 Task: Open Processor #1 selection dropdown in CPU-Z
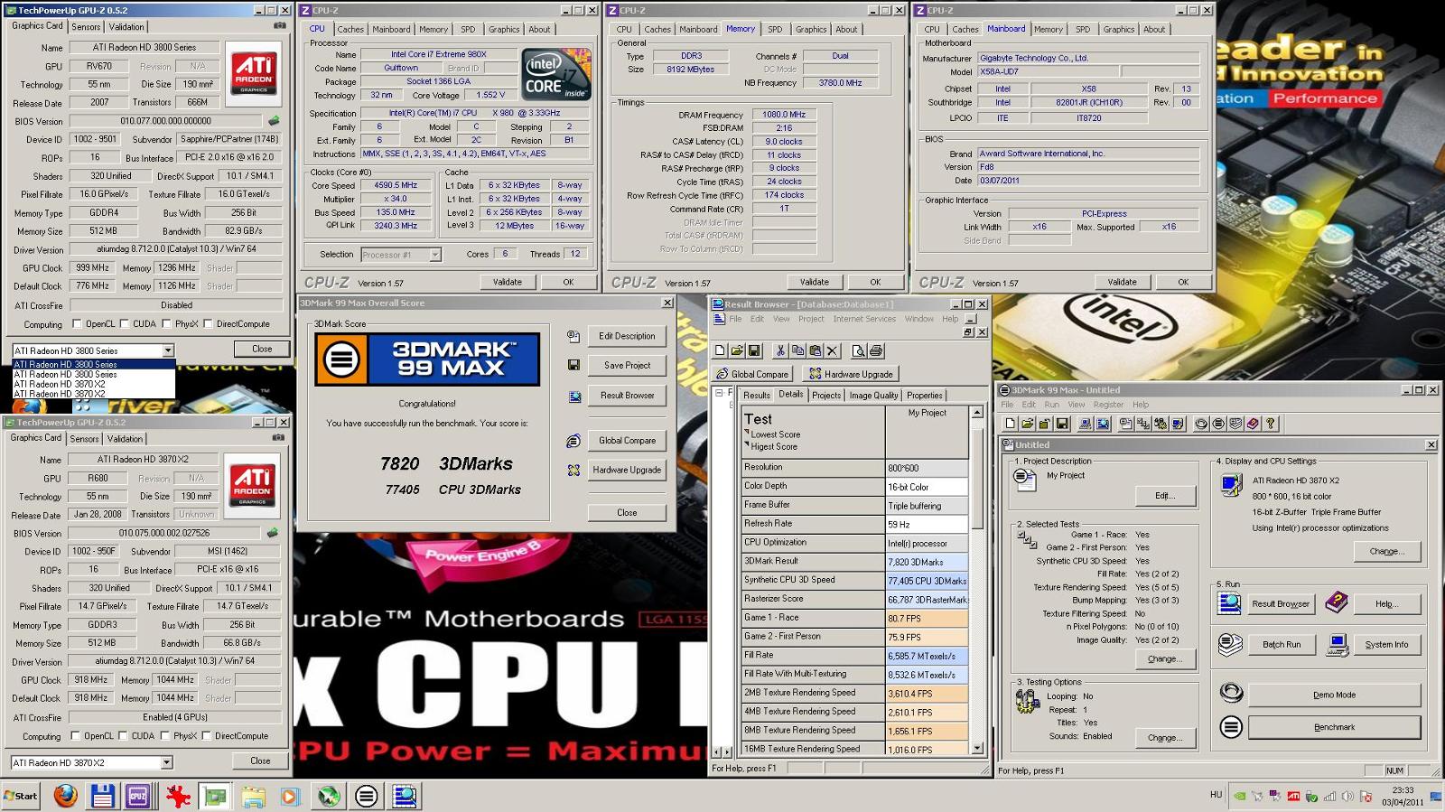click(x=435, y=255)
